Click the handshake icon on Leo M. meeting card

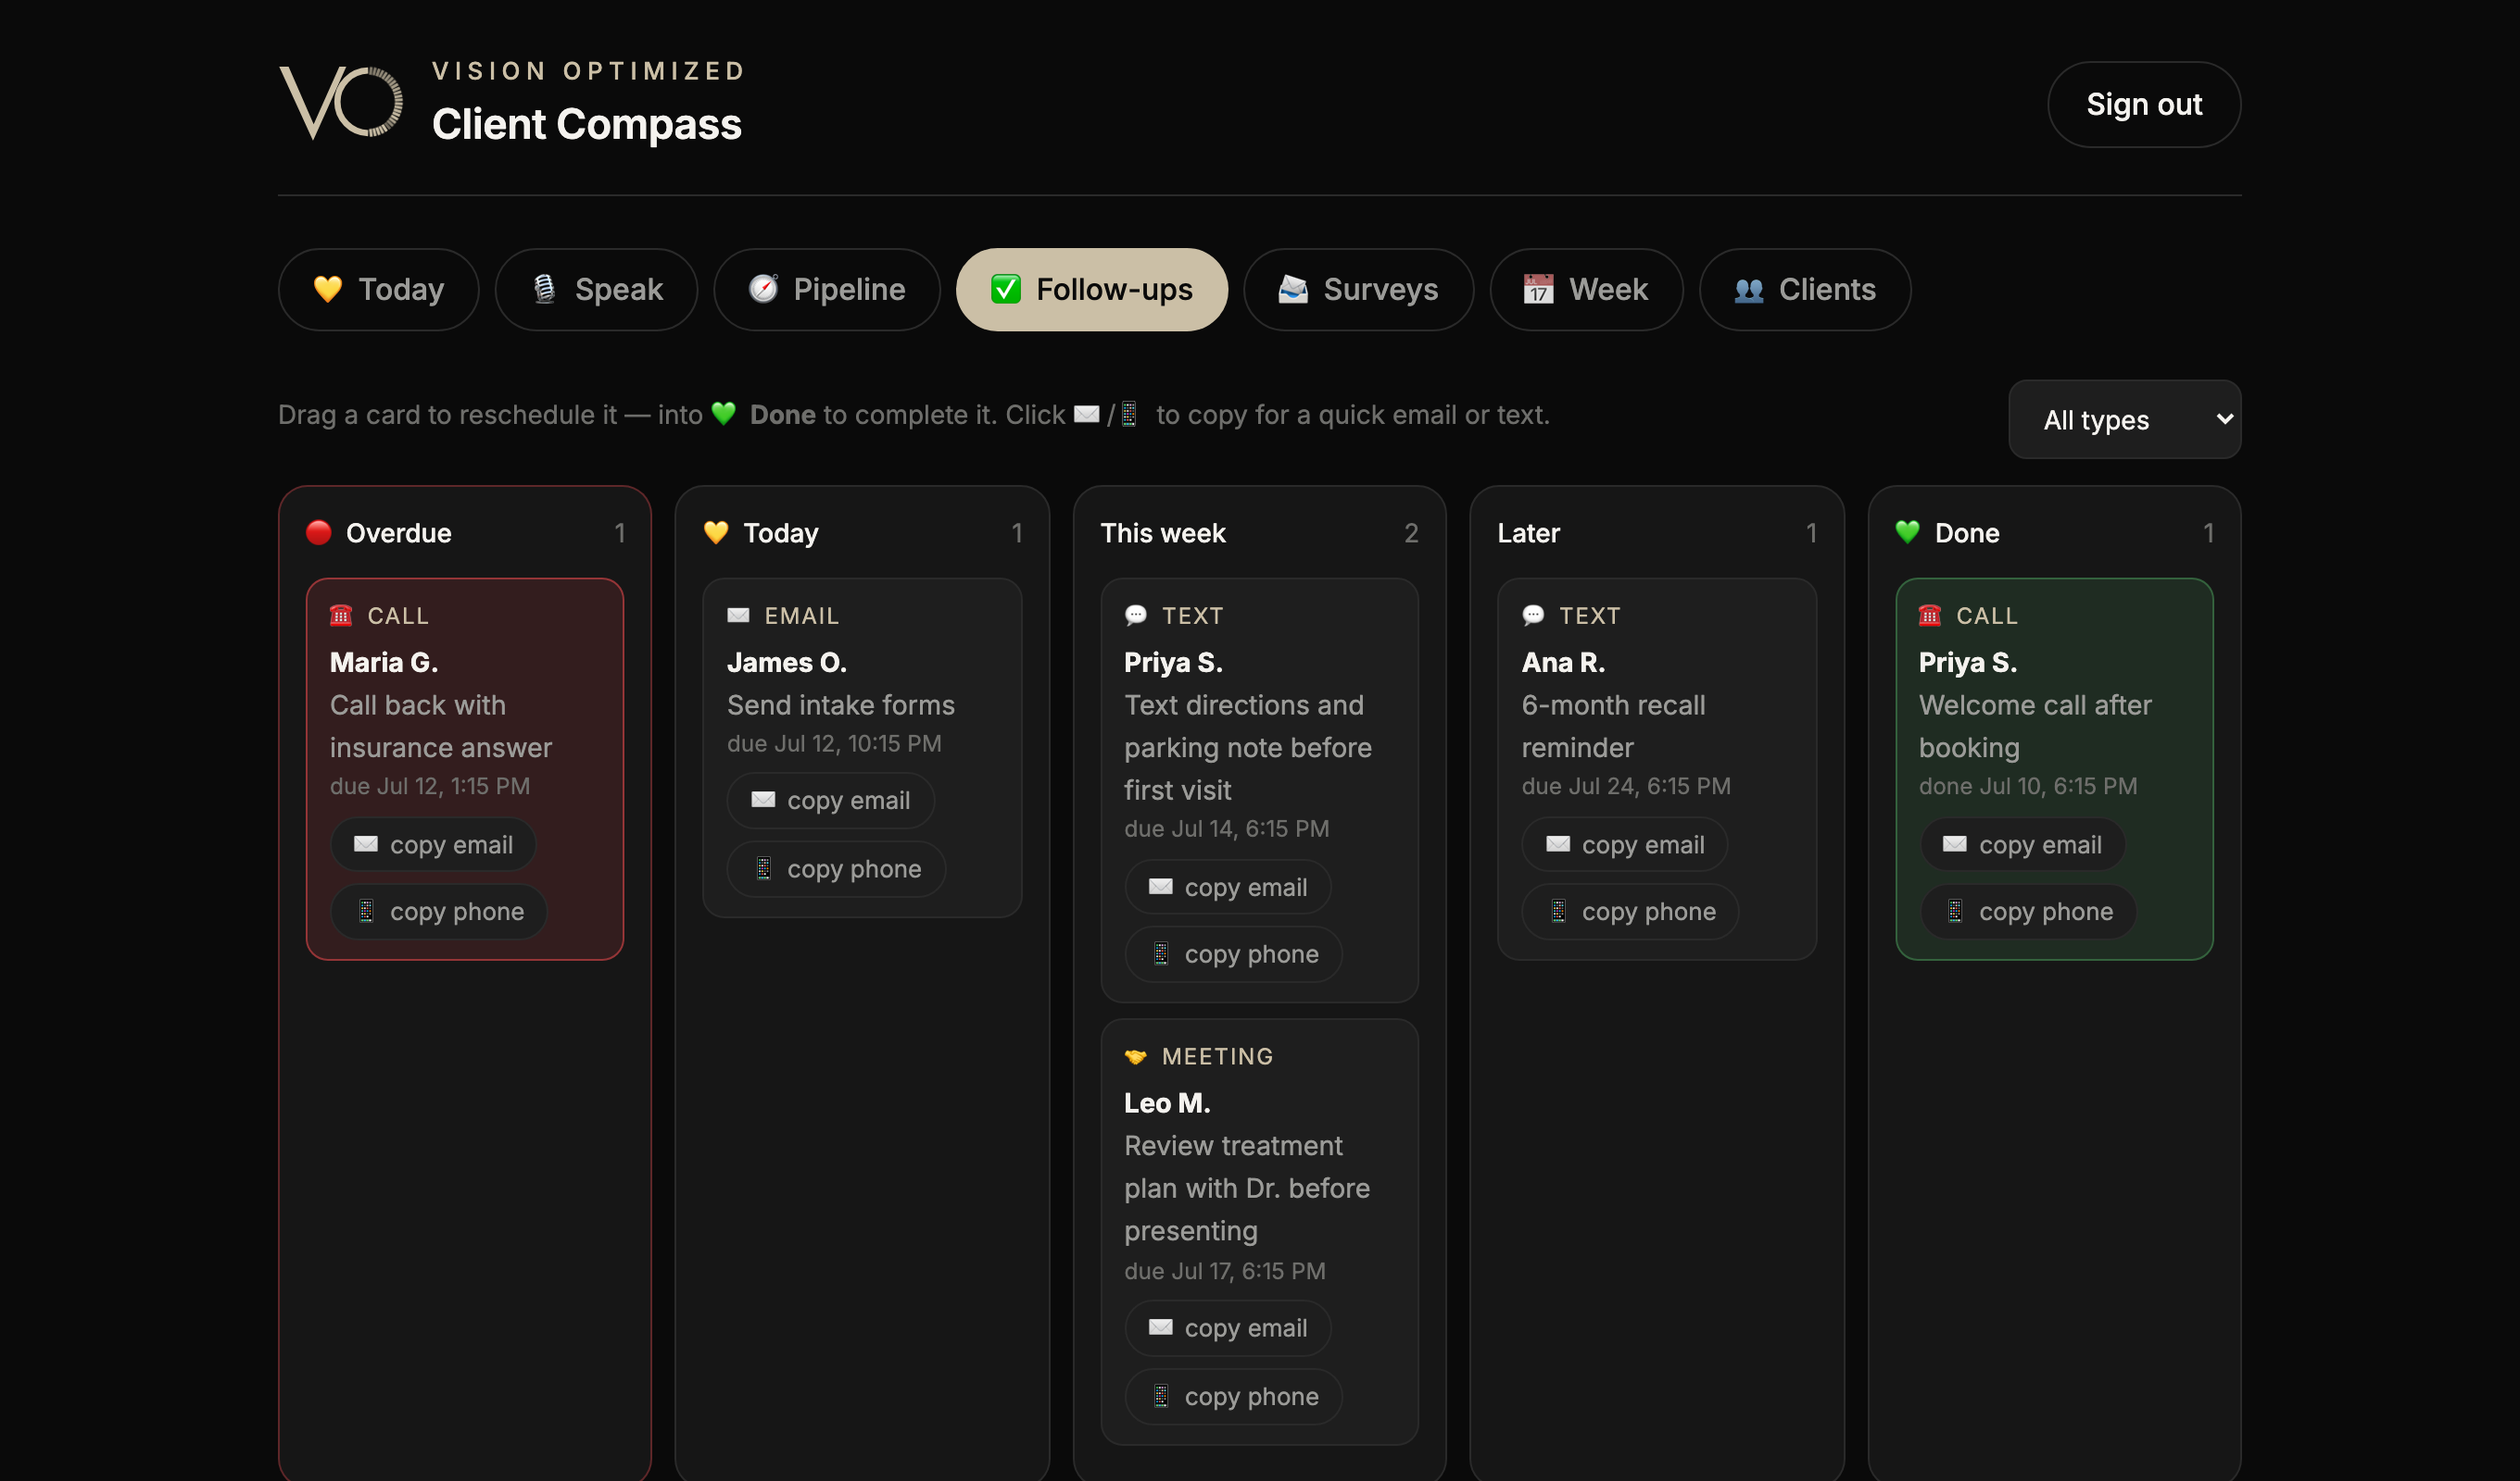click(x=1135, y=1055)
